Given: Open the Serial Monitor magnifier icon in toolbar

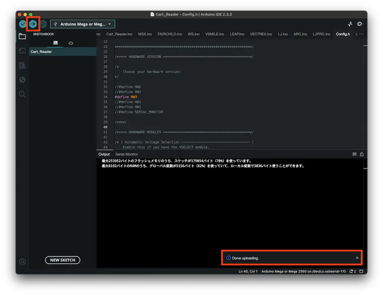Looking at the screenshot, I should pos(360,24).
